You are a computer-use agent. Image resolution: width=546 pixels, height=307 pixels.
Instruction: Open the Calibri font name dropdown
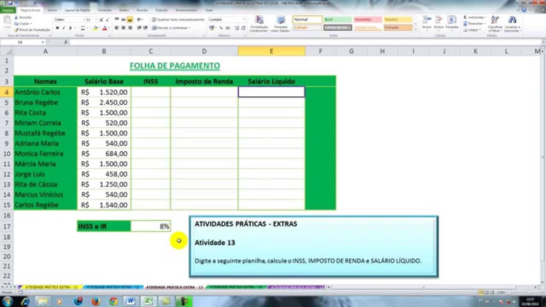(x=83, y=20)
